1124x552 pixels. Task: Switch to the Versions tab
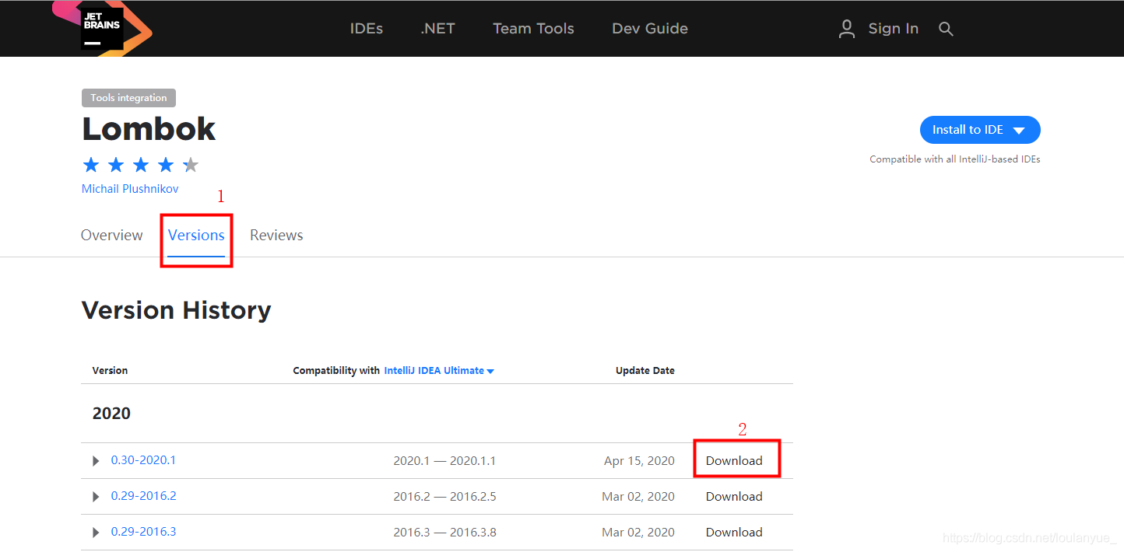pos(196,235)
